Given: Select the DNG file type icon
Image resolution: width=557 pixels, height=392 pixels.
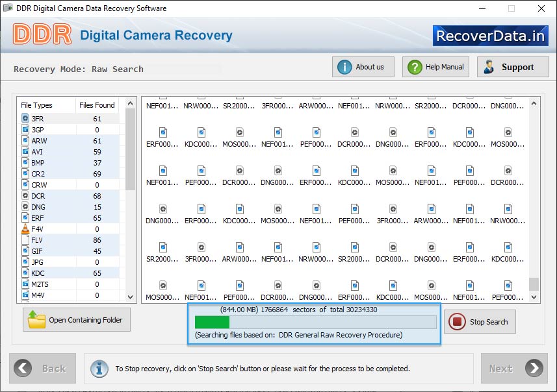Looking at the screenshot, I should coord(25,206).
